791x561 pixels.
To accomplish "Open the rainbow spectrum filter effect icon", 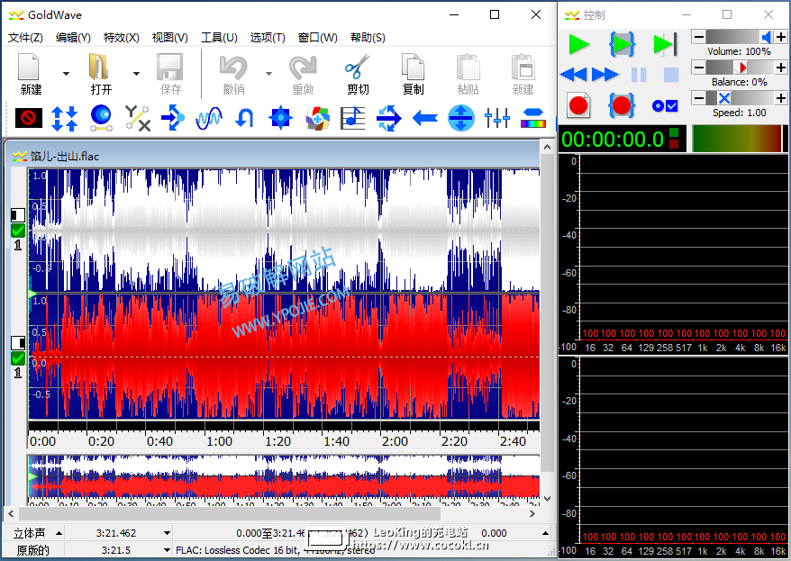I will point(533,119).
